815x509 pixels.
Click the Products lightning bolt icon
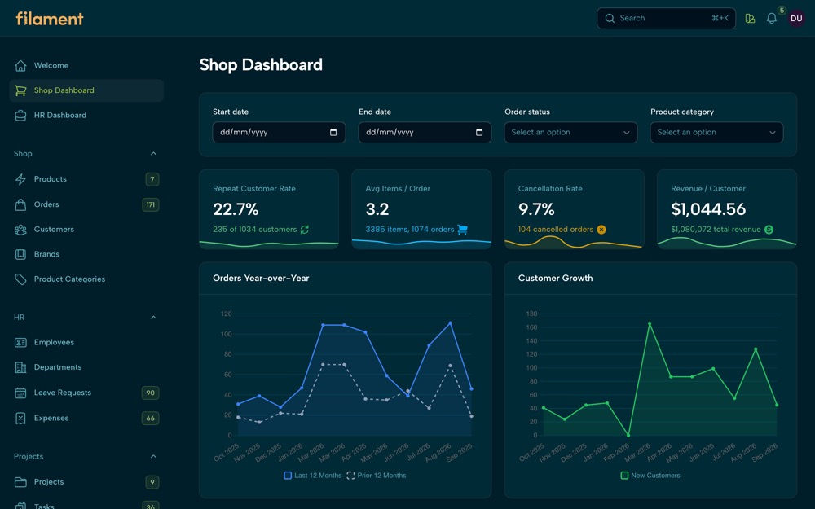pyautogui.click(x=20, y=179)
